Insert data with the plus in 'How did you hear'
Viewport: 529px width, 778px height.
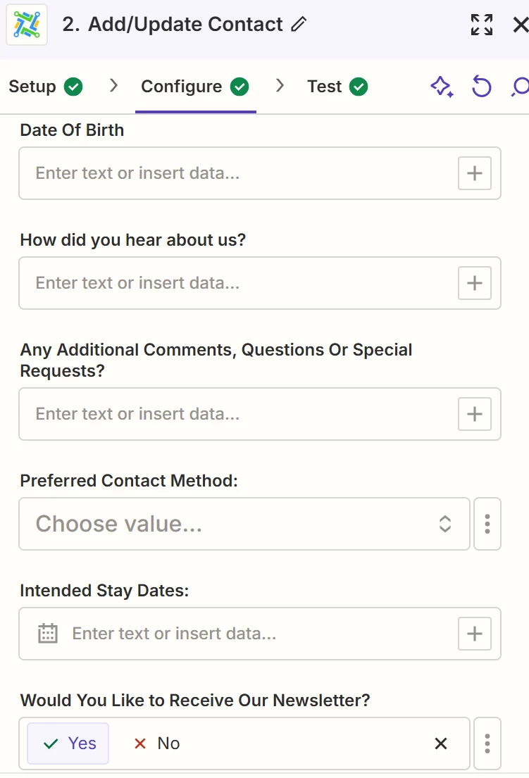click(475, 283)
